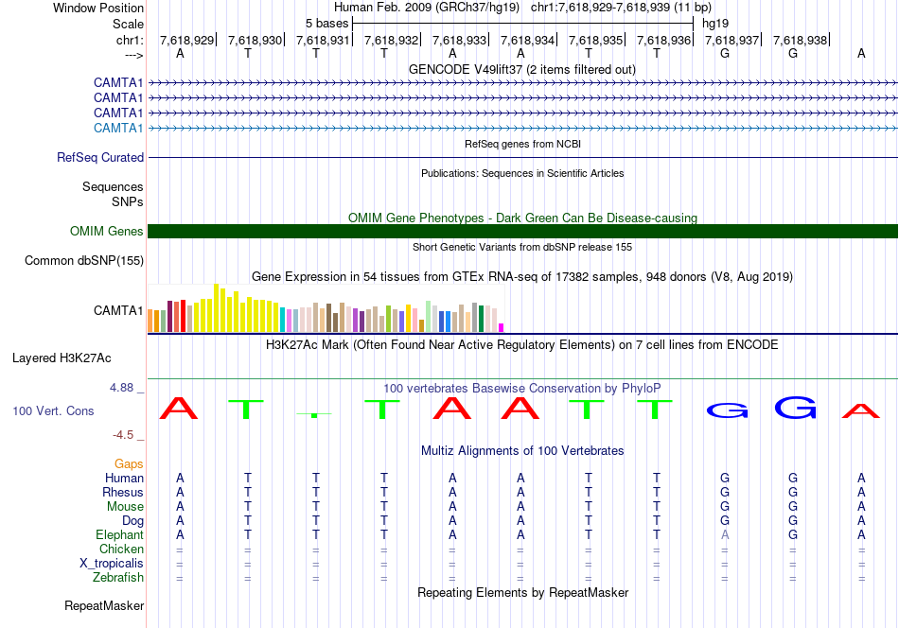Click the 7,618,938 coordinate label

click(x=800, y=40)
